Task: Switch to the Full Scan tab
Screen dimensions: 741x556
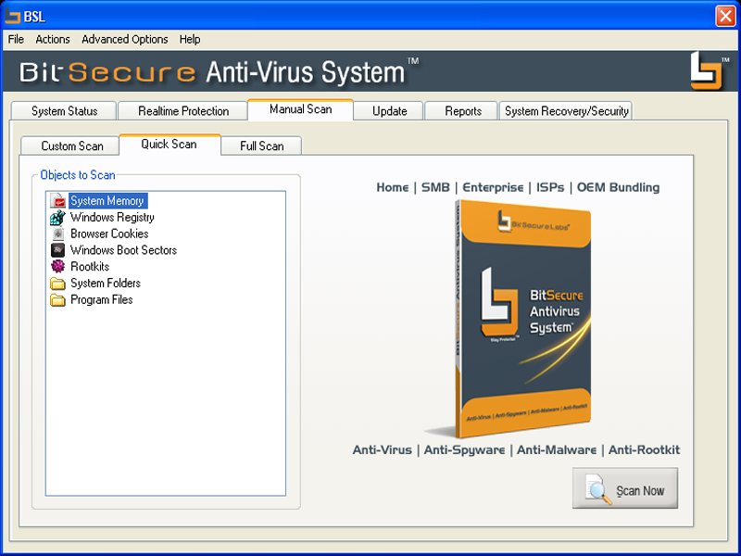Action: tap(261, 146)
